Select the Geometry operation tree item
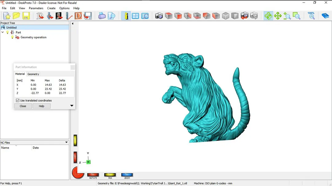The height and width of the screenshot is (186, 332). click(34, 37)
